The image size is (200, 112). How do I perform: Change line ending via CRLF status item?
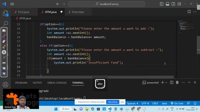(155, 103)
